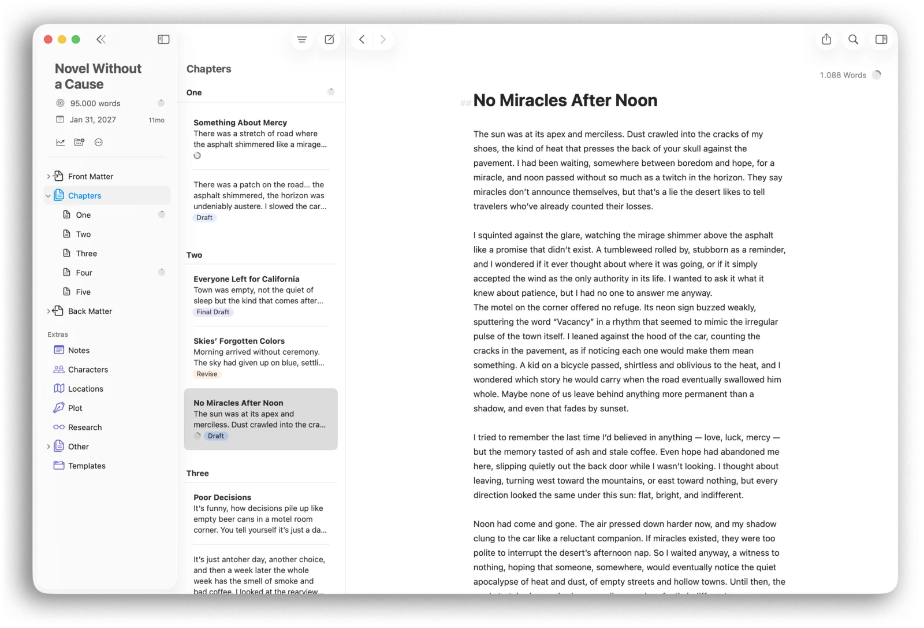Collapse the Chapters group chevron

coord(48,196)
